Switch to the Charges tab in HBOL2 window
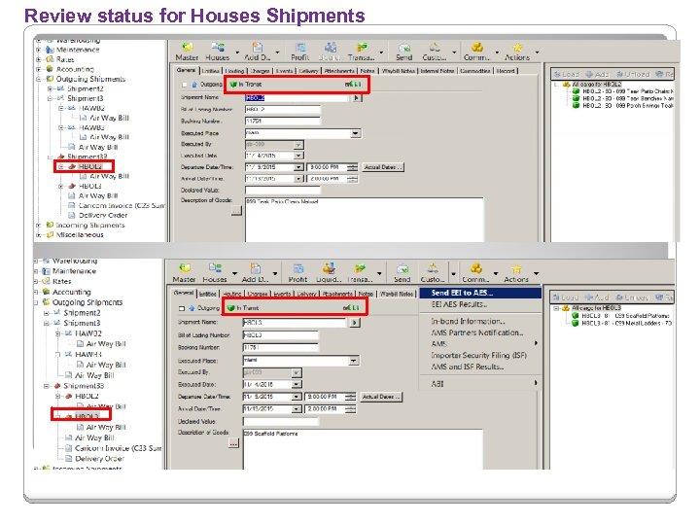This screenshot has height=525, width=700. coord(260,71)
